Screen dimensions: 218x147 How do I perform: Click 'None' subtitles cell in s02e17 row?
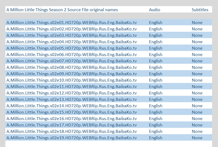pyautogui.click(x=197, y=125)
